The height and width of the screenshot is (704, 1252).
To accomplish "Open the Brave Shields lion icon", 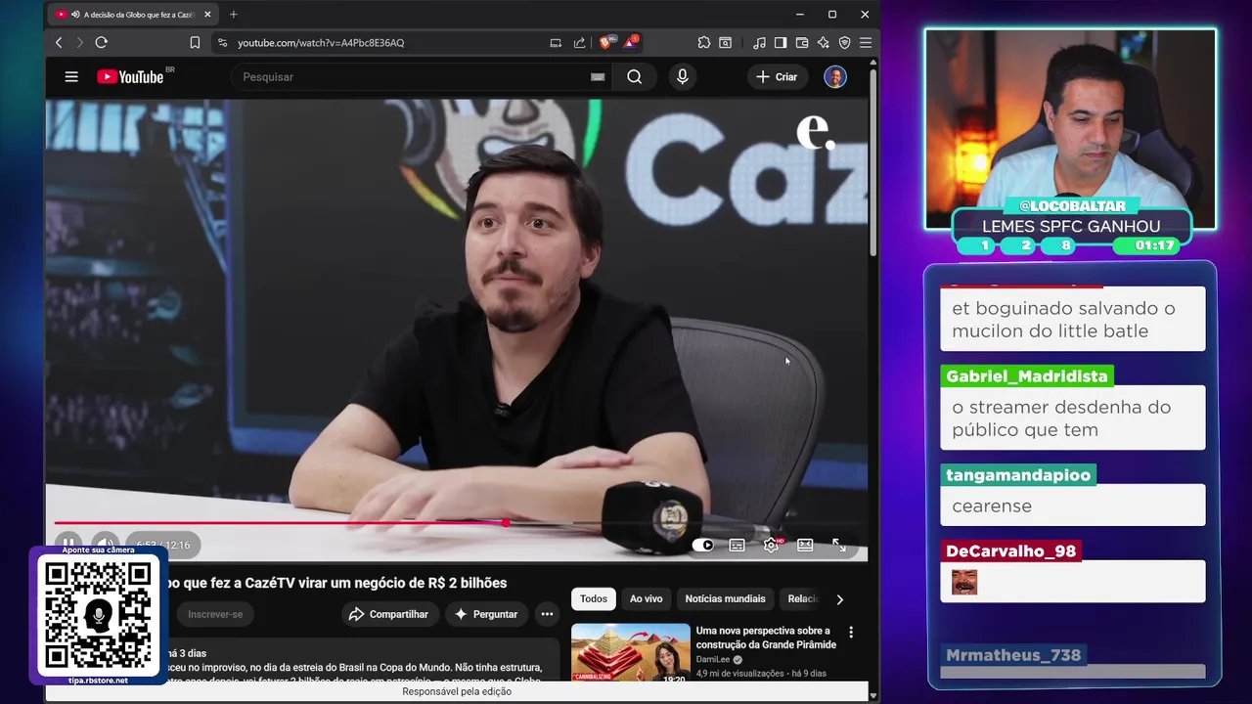I will pyautogui.click(x=606, y=43).
